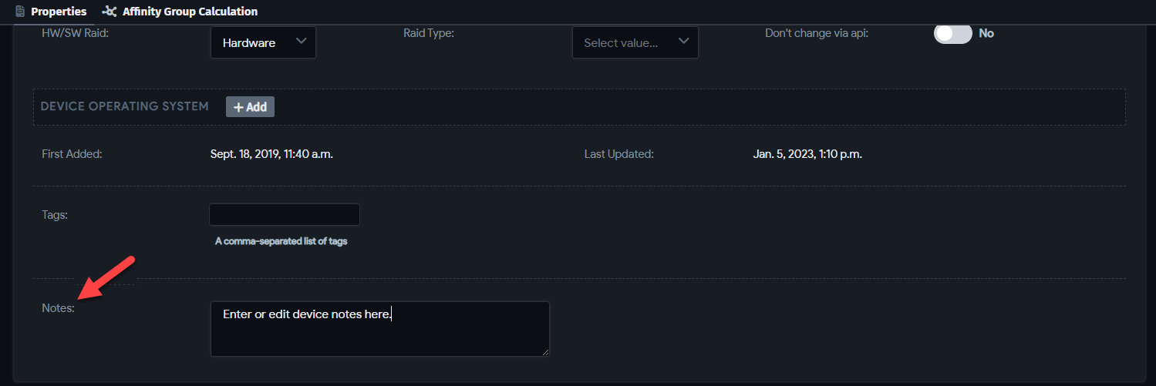The width and height of the screenshot is (1156, 386).
Task: Click the Last Updated date value
Action: pyautogui.click(x=807, y=154)
